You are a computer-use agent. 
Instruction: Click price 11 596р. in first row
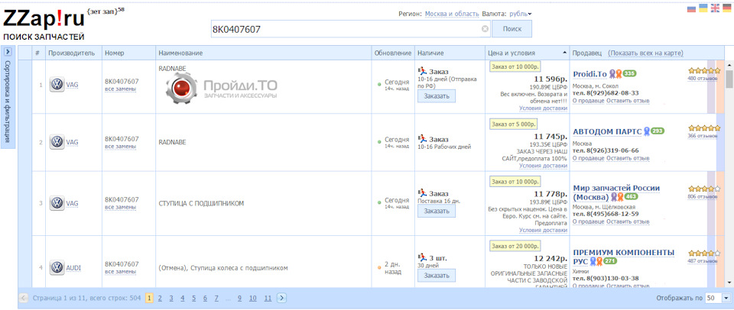click(550, 79)
